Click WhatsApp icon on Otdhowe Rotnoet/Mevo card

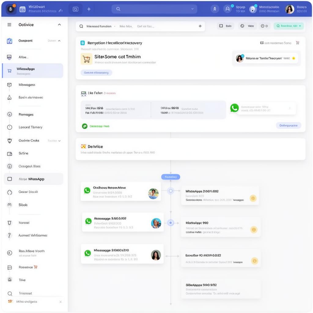pos(87,190)
